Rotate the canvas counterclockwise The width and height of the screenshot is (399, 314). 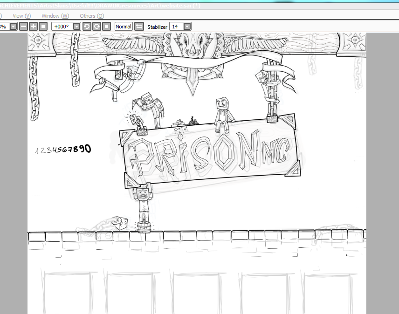tap(87, 27)
